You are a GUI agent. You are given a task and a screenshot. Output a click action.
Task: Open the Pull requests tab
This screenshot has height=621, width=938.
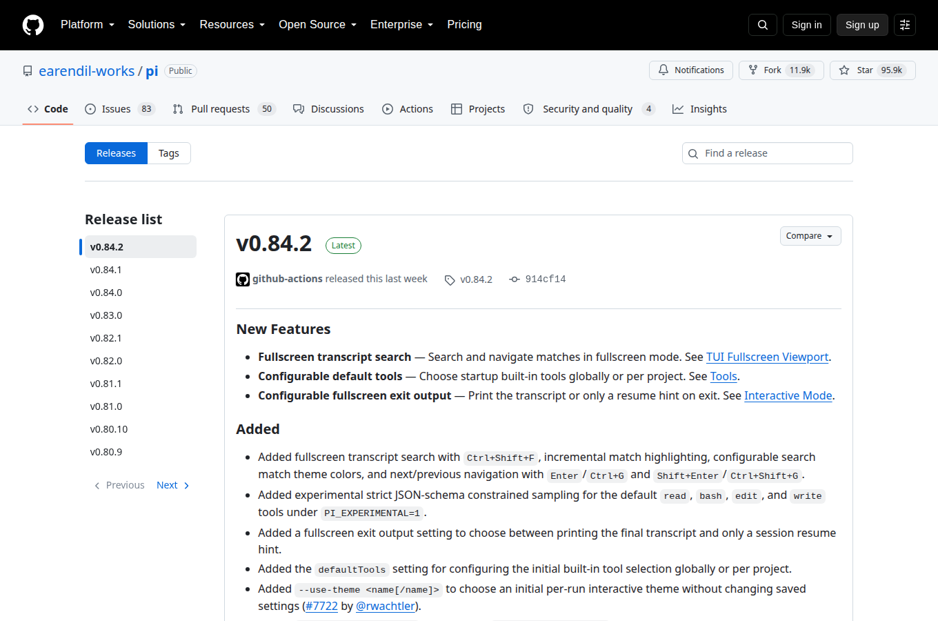point(224,109)
